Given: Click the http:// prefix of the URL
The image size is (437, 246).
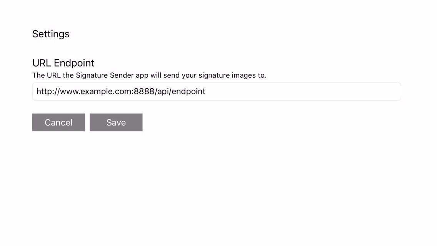Looking at the screenshot, I should tap(48, 92).
